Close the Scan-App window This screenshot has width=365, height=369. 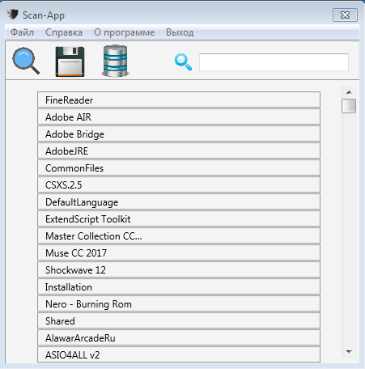pos(345,15)
